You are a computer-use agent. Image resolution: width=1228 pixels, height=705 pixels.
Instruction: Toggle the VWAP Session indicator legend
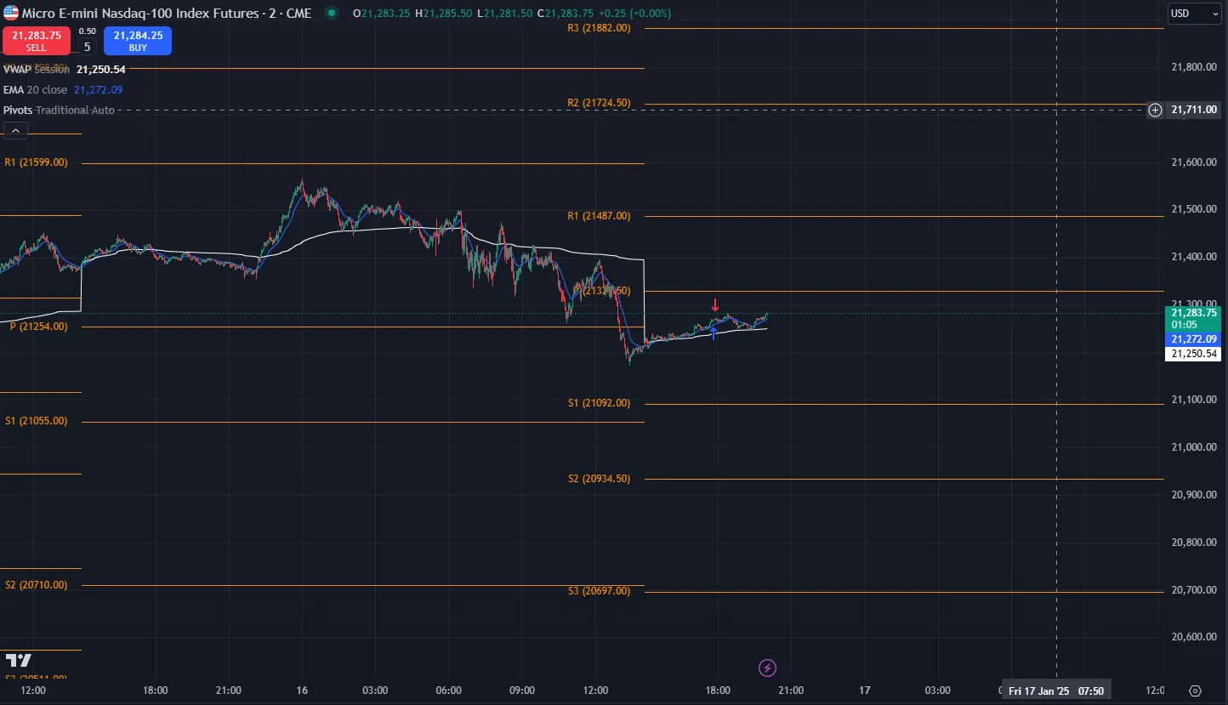(x=37, y=70)
